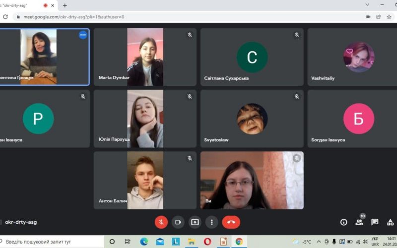Toggle the camera on or off
This screenshot has height=248, width=397.
(x=178, y=222)
